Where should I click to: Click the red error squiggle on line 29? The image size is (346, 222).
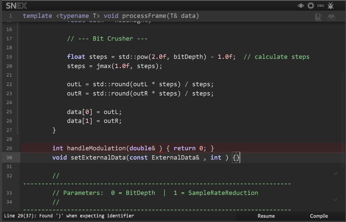tap(161, 152)
